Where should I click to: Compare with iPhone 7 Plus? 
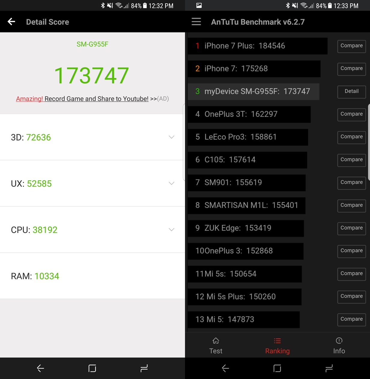[351, 46]
